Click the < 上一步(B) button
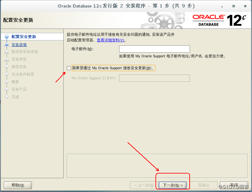252x192 pixels. point(144,185)
